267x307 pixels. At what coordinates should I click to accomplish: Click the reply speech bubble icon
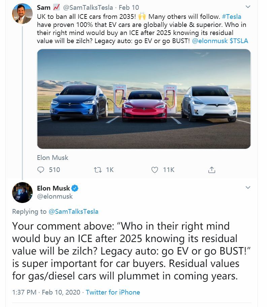click(41, 170)
